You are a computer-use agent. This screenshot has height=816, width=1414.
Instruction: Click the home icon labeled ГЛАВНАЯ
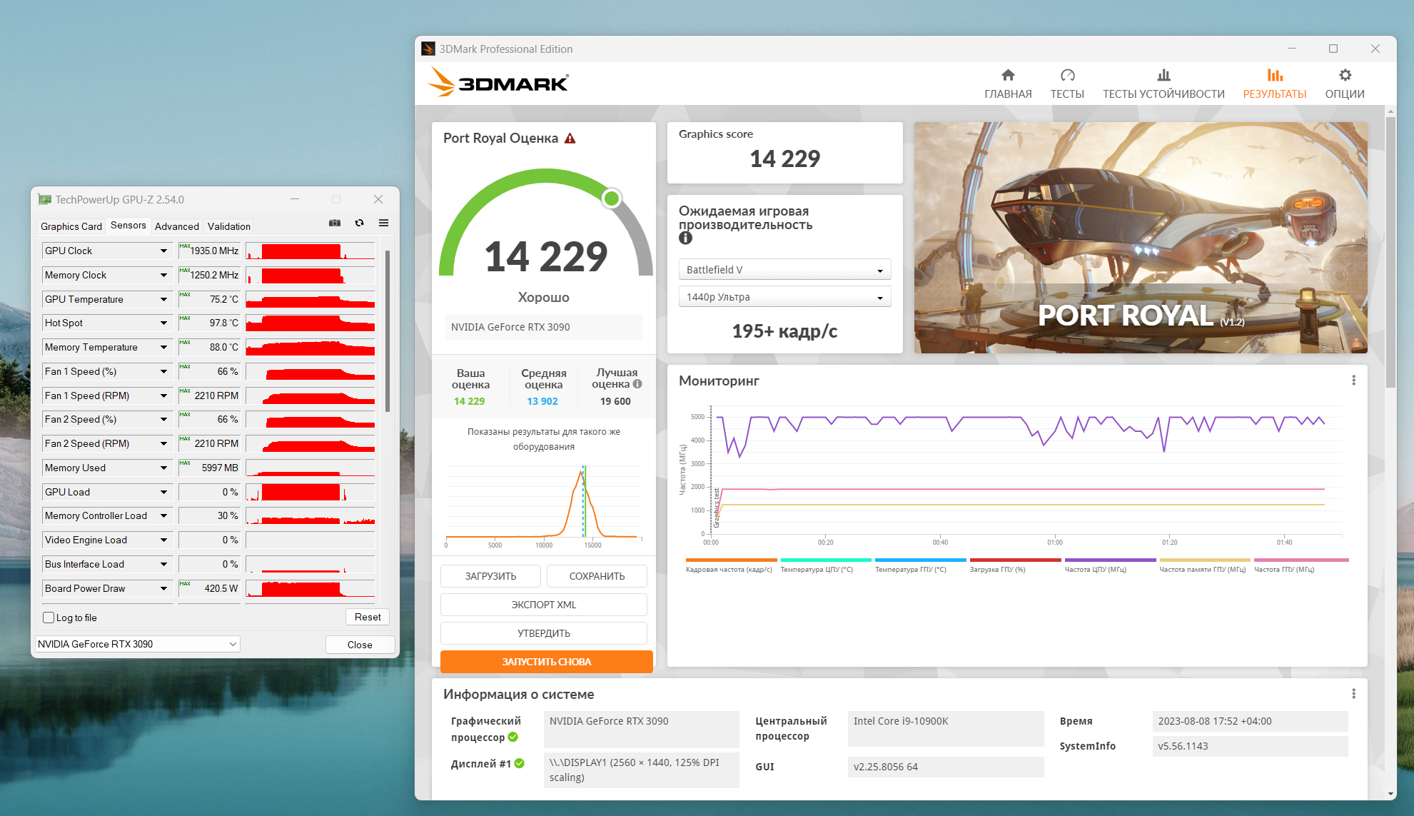pos(1008,76)
